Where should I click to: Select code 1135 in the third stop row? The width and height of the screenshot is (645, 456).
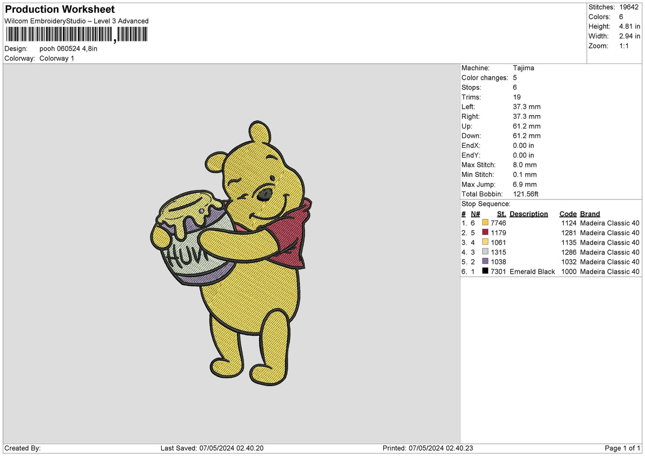pos(569,243)
